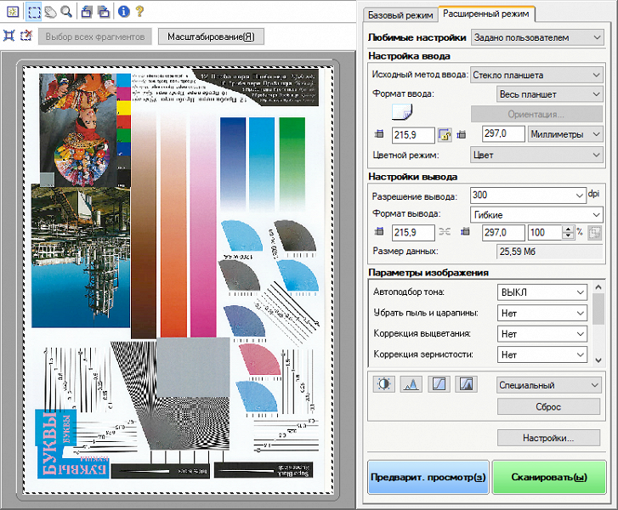The height and width of the screenshot is (510, 618).
Task: Click the output scale percent spinner
Action: pyautogui.click(x=567, y=232)
